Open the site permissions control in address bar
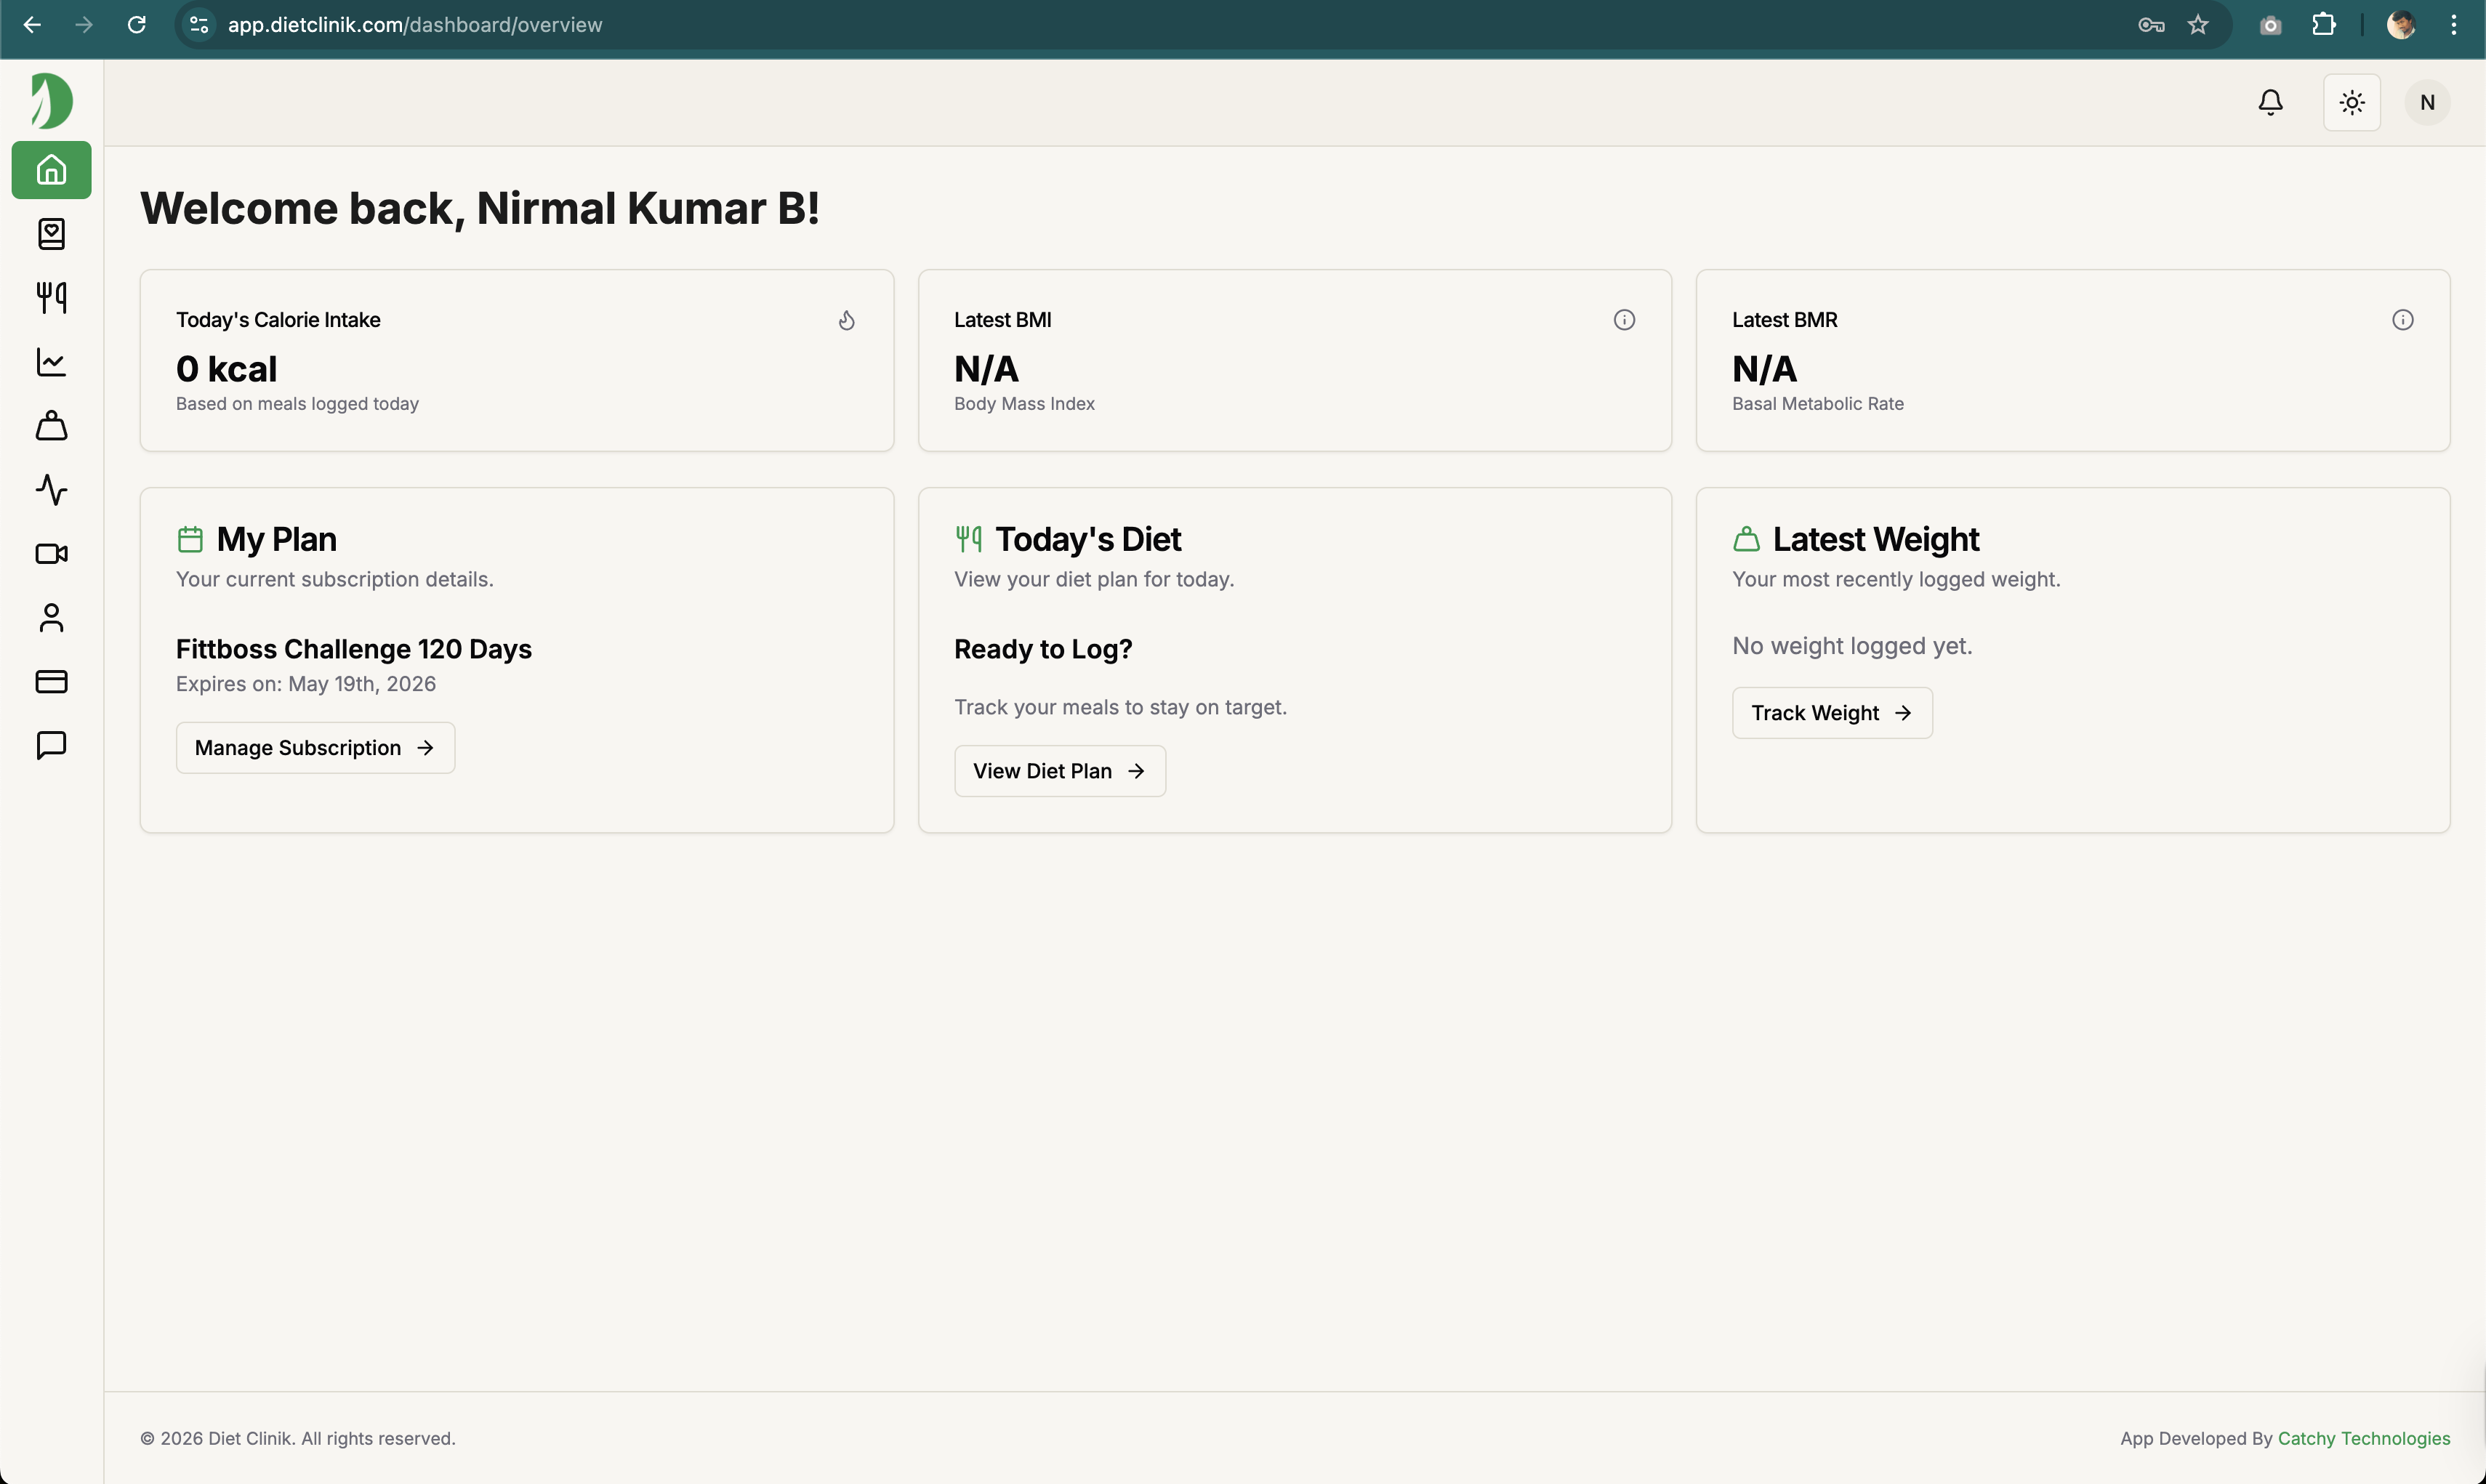2486x1484 pixels. (197, 24)
